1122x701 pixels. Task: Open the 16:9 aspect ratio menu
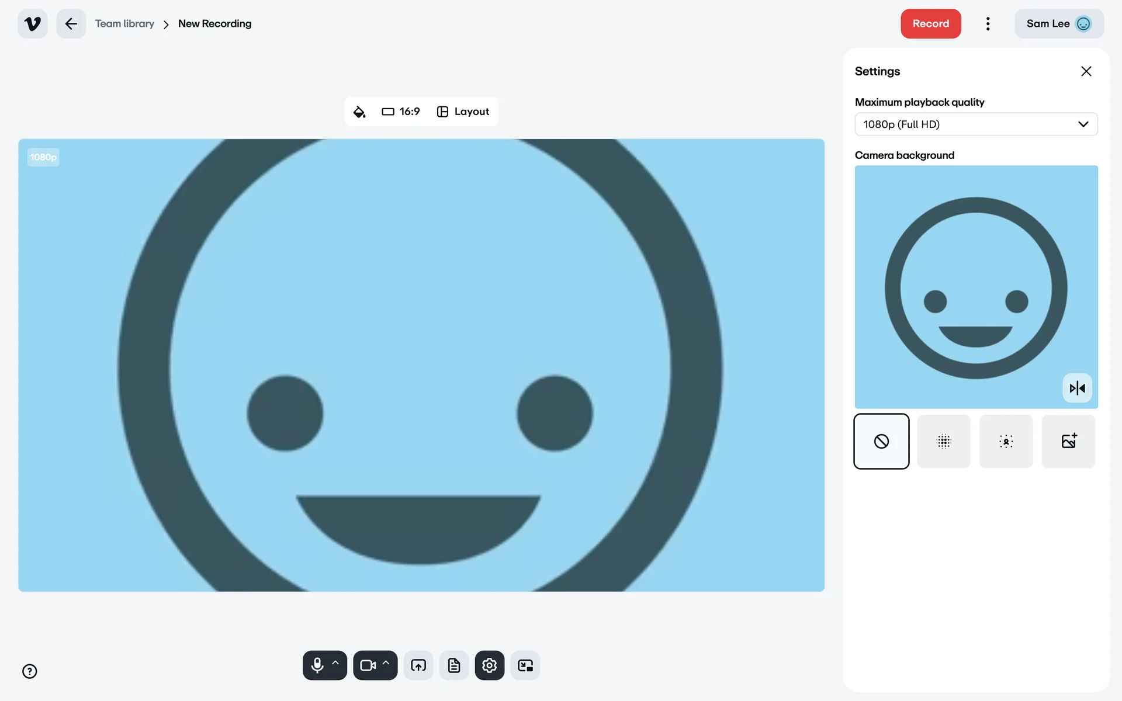(x=401, y=112)
